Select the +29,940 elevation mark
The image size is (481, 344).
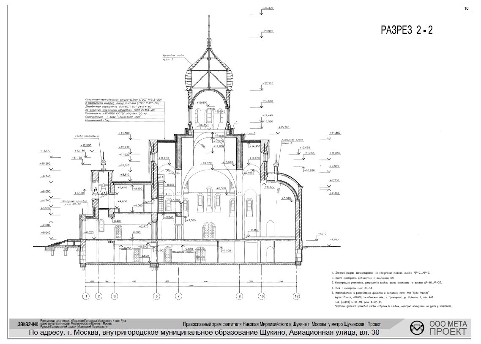click(x=268, y=31)
